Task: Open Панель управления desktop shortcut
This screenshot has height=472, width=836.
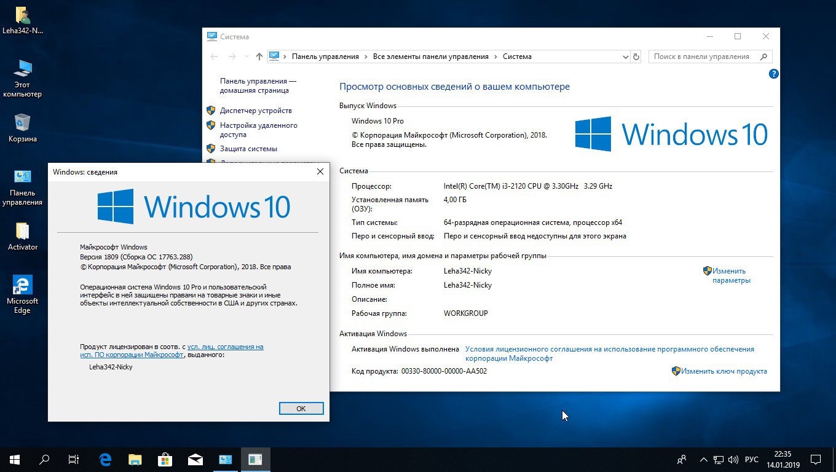Action: click(23, 187)
